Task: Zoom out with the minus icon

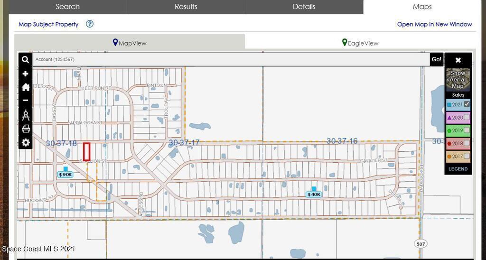Action: pyautogui.click(x=26, y=100)
